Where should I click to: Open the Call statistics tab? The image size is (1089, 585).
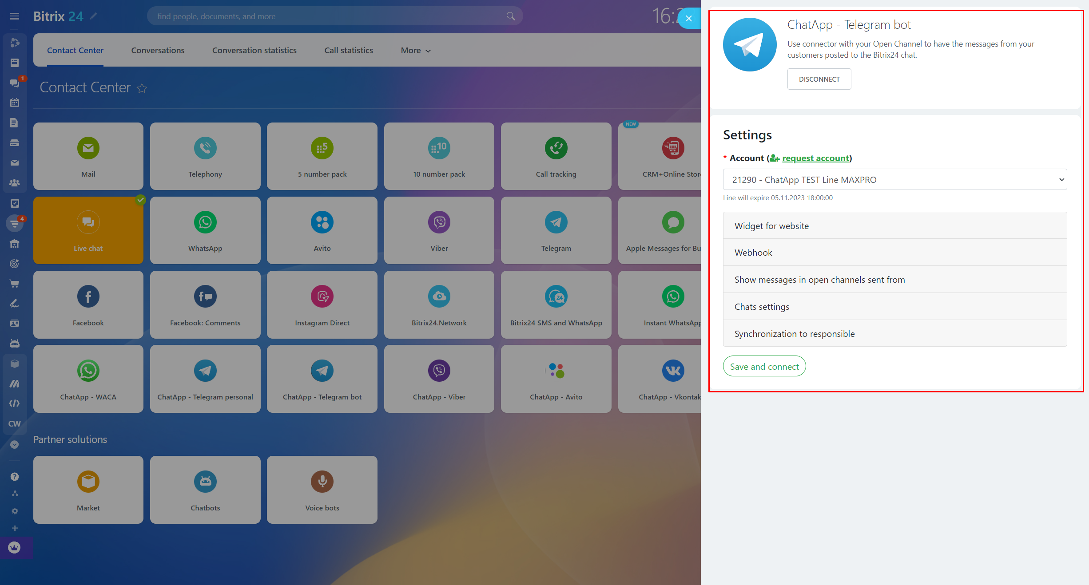(348, 51)
